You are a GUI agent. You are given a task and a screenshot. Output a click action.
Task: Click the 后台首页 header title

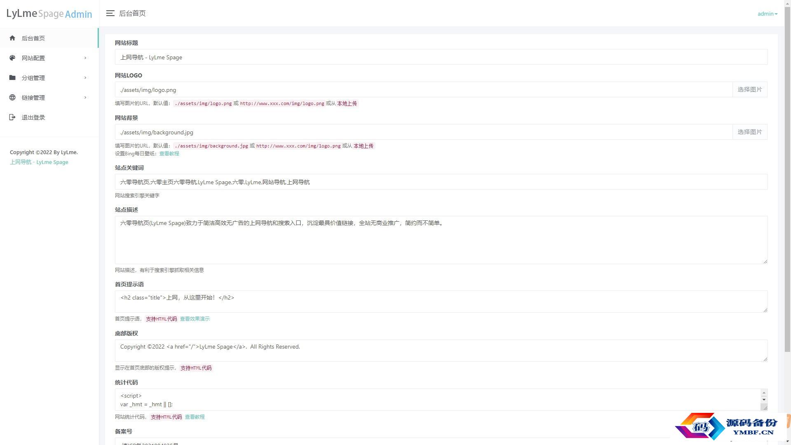132,13
